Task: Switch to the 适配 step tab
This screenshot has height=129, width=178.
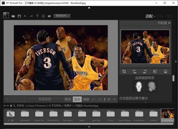Action: coord(149,16)
